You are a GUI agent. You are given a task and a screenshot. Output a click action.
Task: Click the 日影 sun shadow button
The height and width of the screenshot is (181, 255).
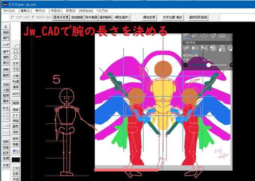coord(16,174)
